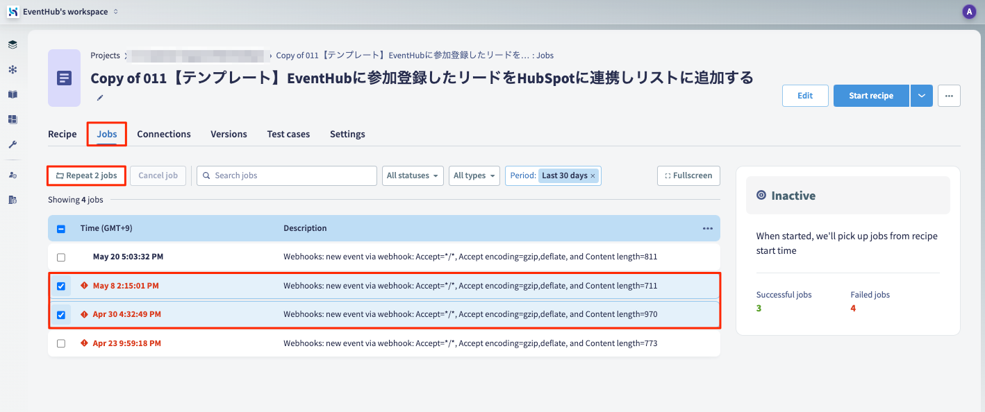Click the Successful jobs count 3
The image size is (985, 412).
(x=759, y=308)
